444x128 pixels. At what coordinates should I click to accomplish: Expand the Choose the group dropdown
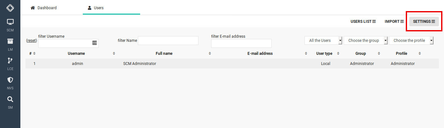tap(366, 41)
